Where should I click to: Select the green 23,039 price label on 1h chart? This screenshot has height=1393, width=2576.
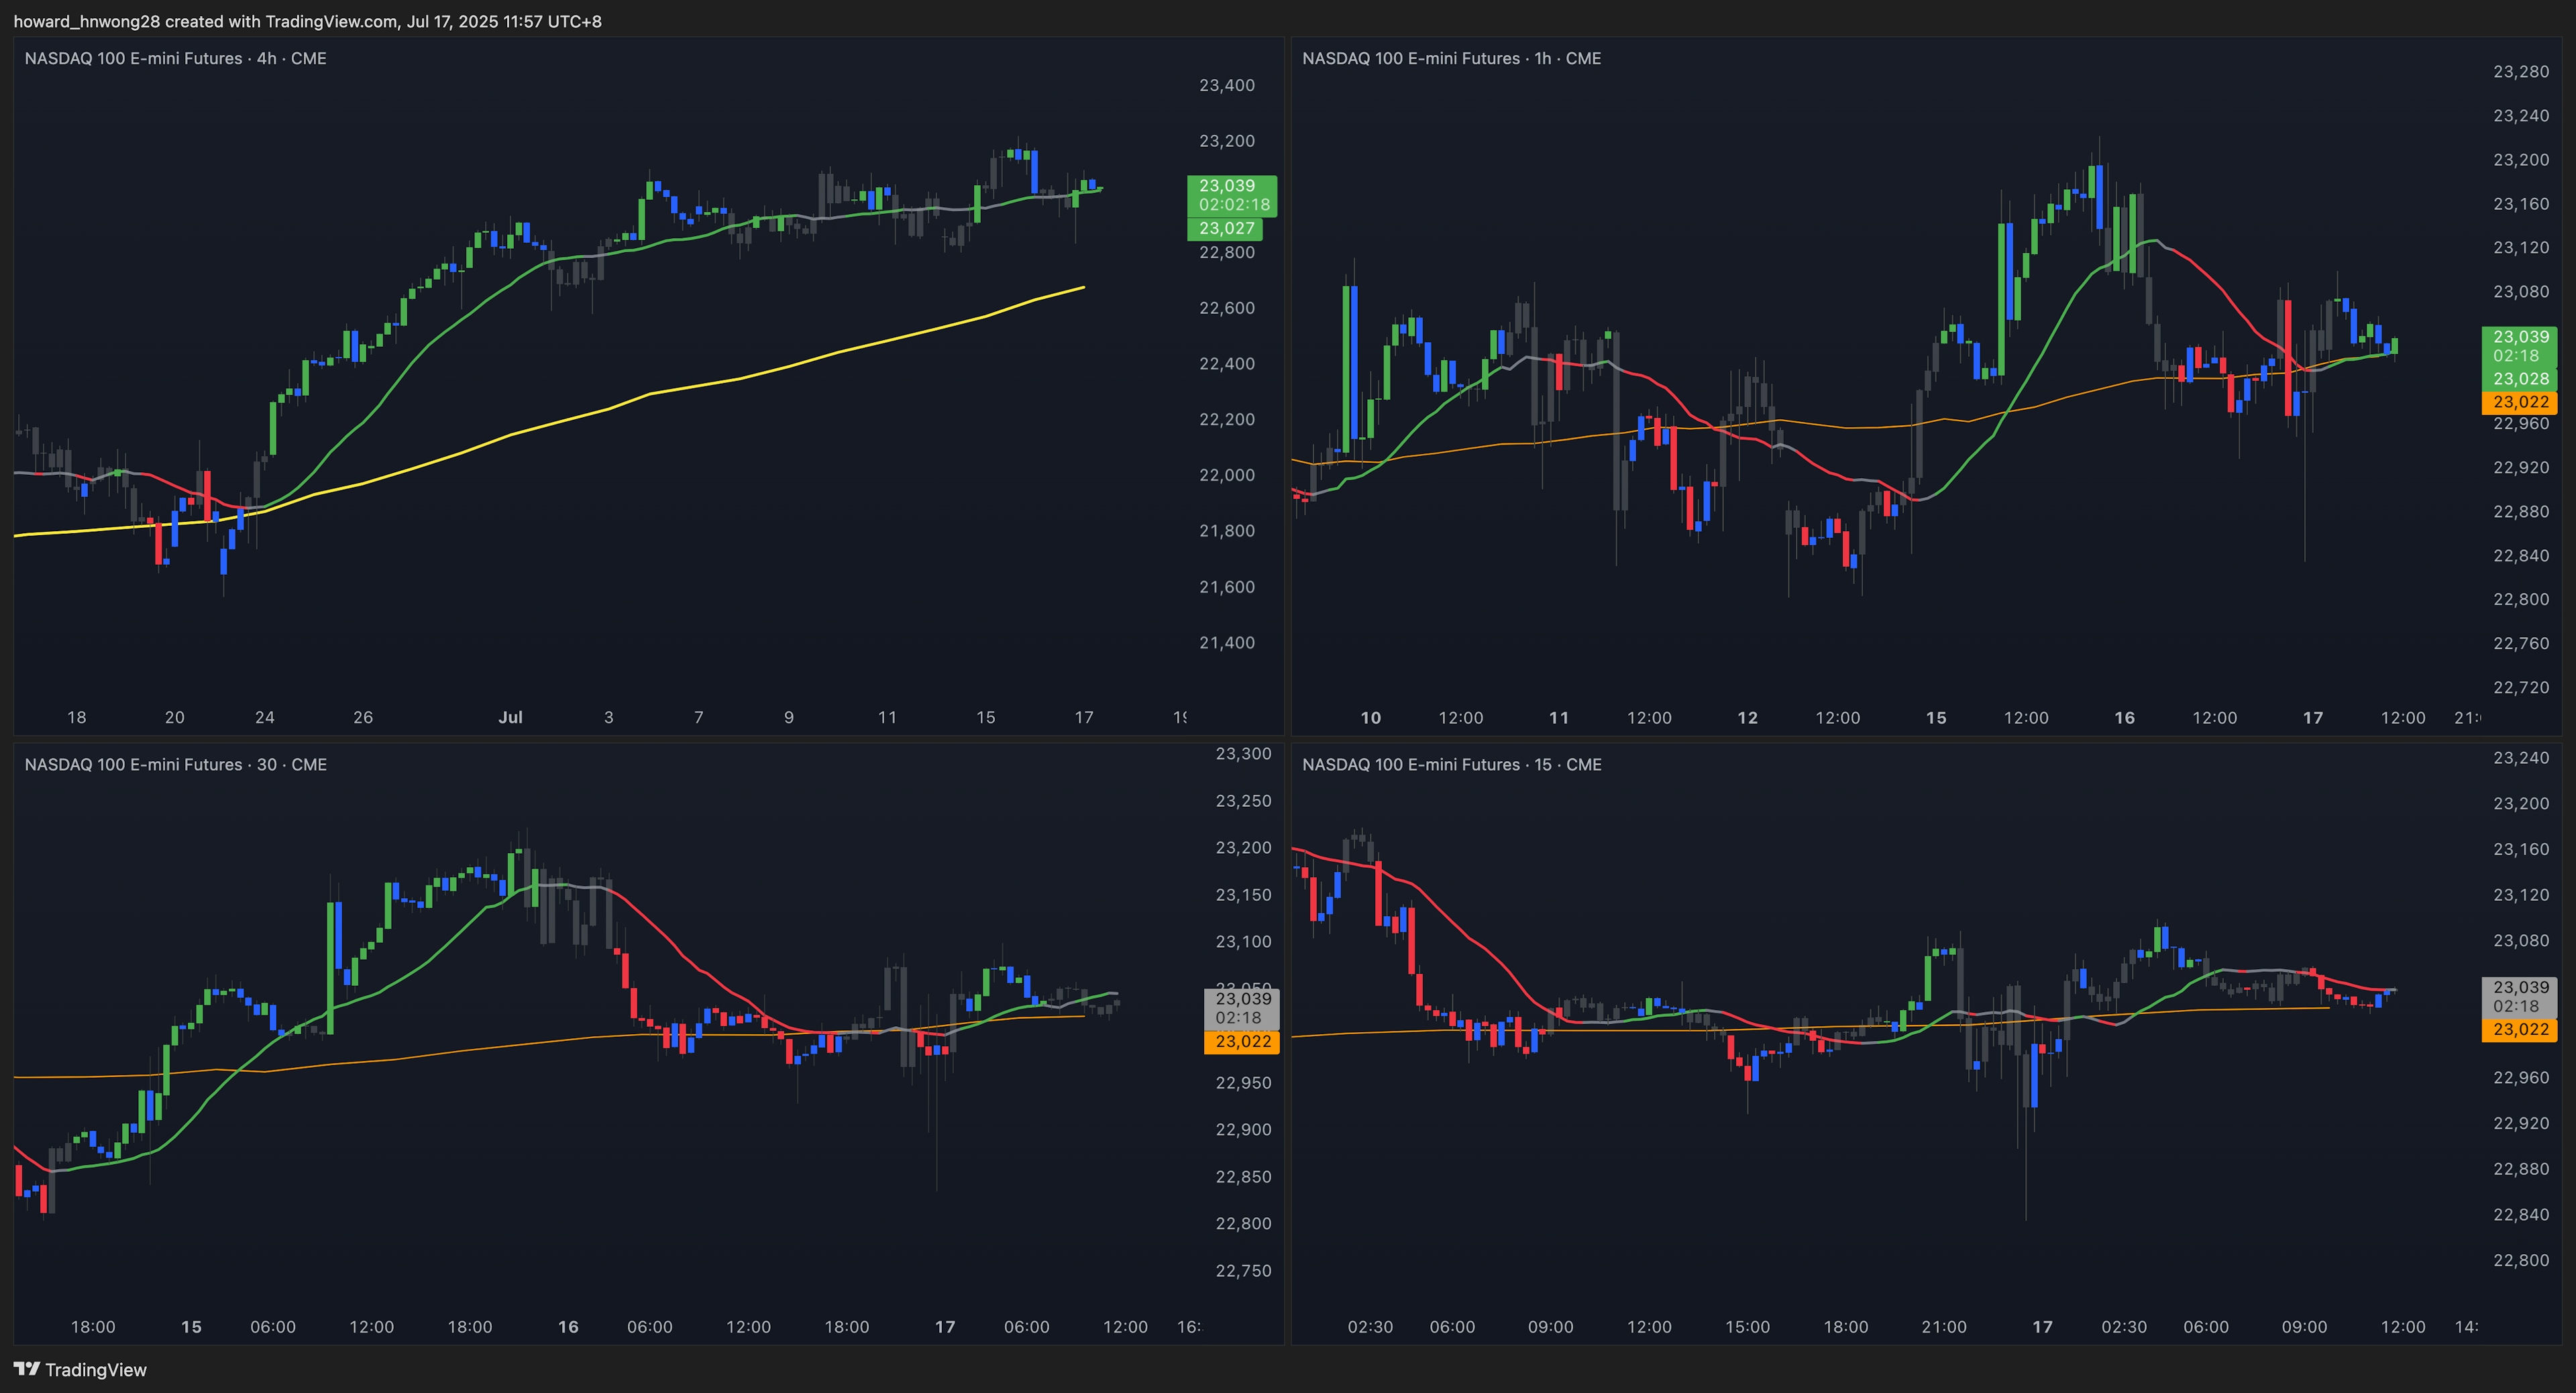[x=2520, y=346]
